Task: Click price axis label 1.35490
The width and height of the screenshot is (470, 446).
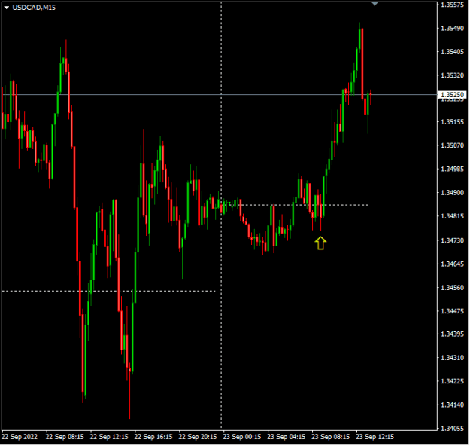Action: click(x=452, y=28)
